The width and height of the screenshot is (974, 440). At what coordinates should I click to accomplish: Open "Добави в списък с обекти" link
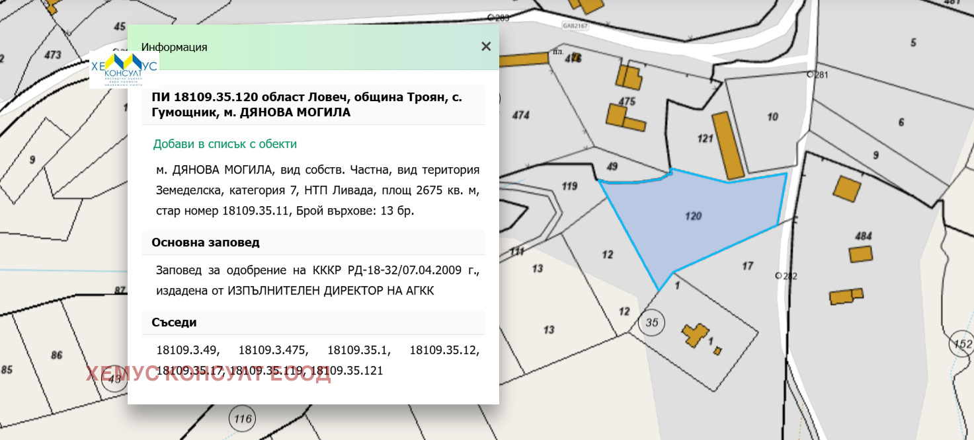225,143
